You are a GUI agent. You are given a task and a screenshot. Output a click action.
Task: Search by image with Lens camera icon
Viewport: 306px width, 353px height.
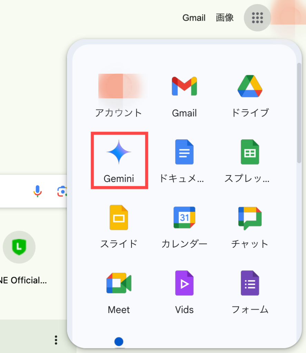62,191
